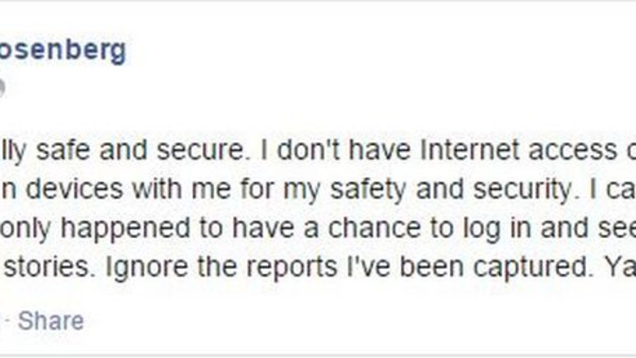Open the author profile link "osenberg"
636x358 pixels.
click(x=63, y=51)
